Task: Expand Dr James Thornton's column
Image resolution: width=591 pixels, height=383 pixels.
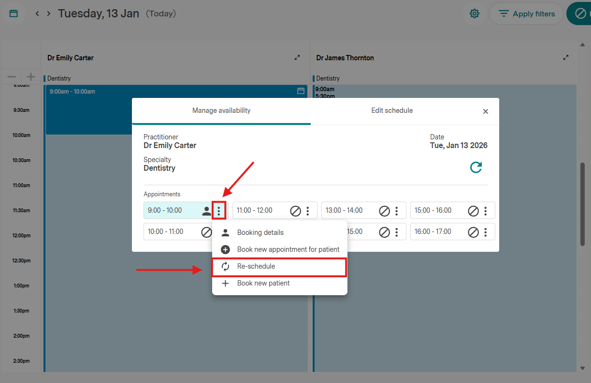Action: 566,58
